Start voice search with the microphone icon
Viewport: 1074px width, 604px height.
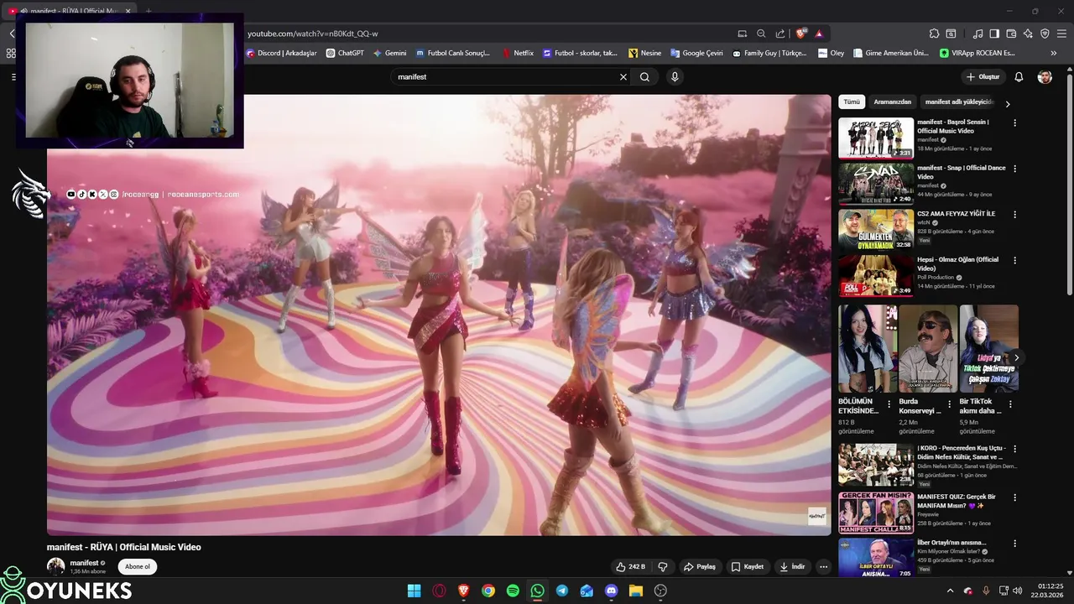(675, 76)
